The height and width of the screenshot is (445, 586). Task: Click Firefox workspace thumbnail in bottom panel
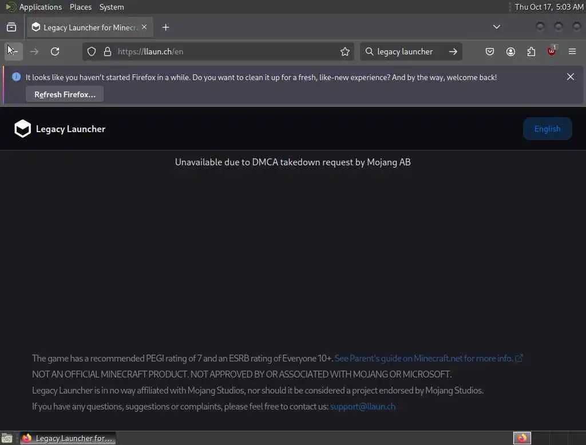[x=522, y=438]
